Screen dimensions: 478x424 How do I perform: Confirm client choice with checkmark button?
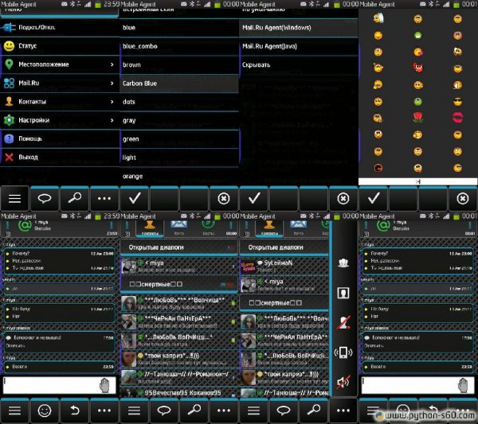point(253,198)
